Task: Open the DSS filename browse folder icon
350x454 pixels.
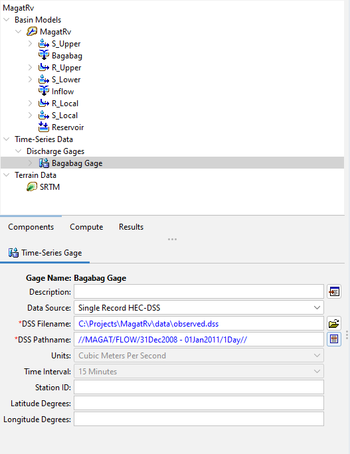Action: click(334, 323)
